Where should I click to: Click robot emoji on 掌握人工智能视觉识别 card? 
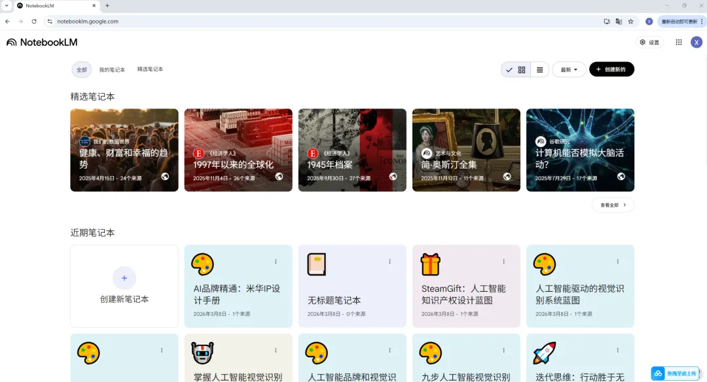[202, 353]
